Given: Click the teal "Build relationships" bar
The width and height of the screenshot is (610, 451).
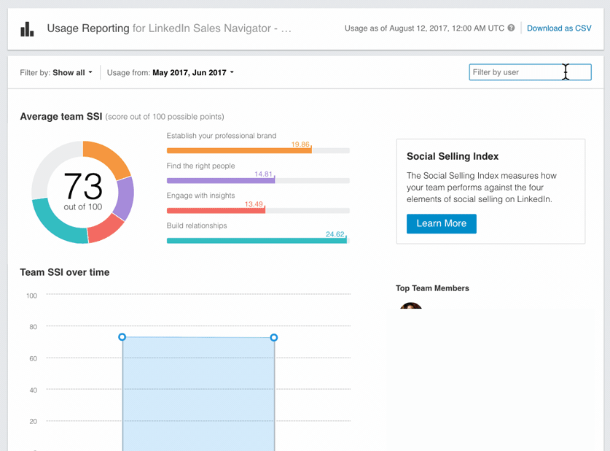Looking at the screenshot, I should [x=256, y=240].
